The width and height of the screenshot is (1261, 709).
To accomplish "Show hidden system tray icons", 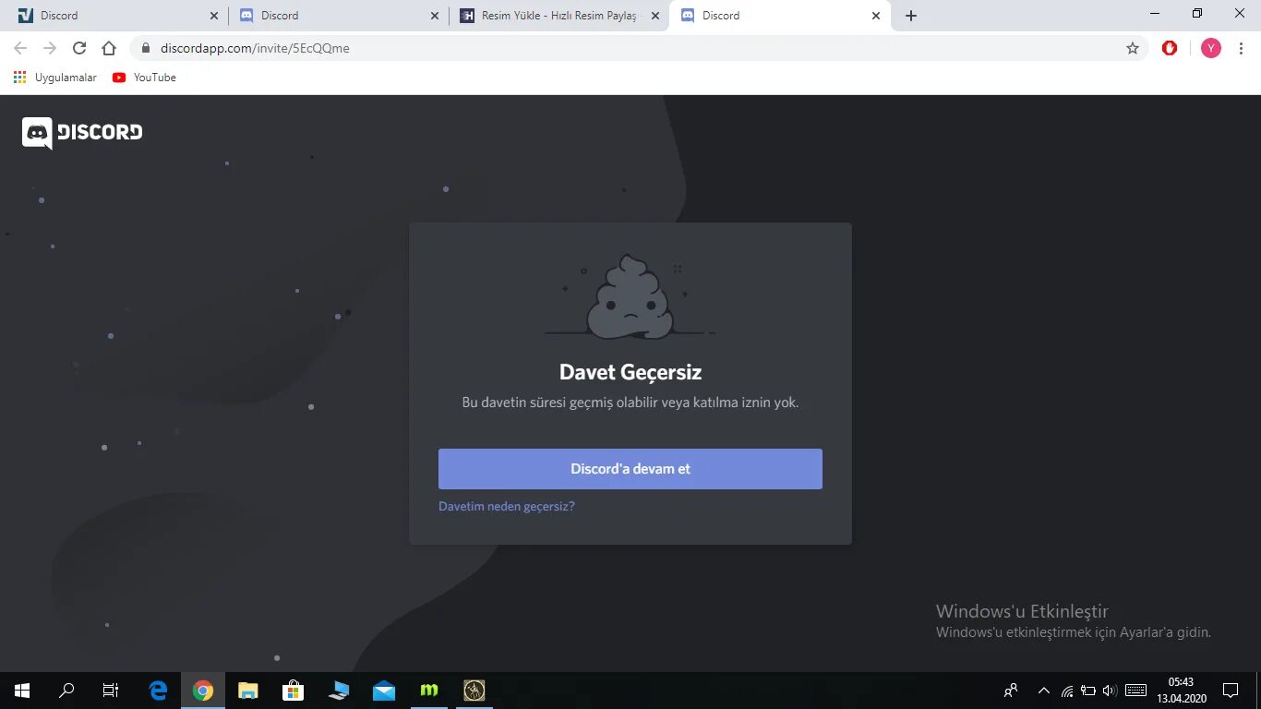I will (x=1044, y=691).
